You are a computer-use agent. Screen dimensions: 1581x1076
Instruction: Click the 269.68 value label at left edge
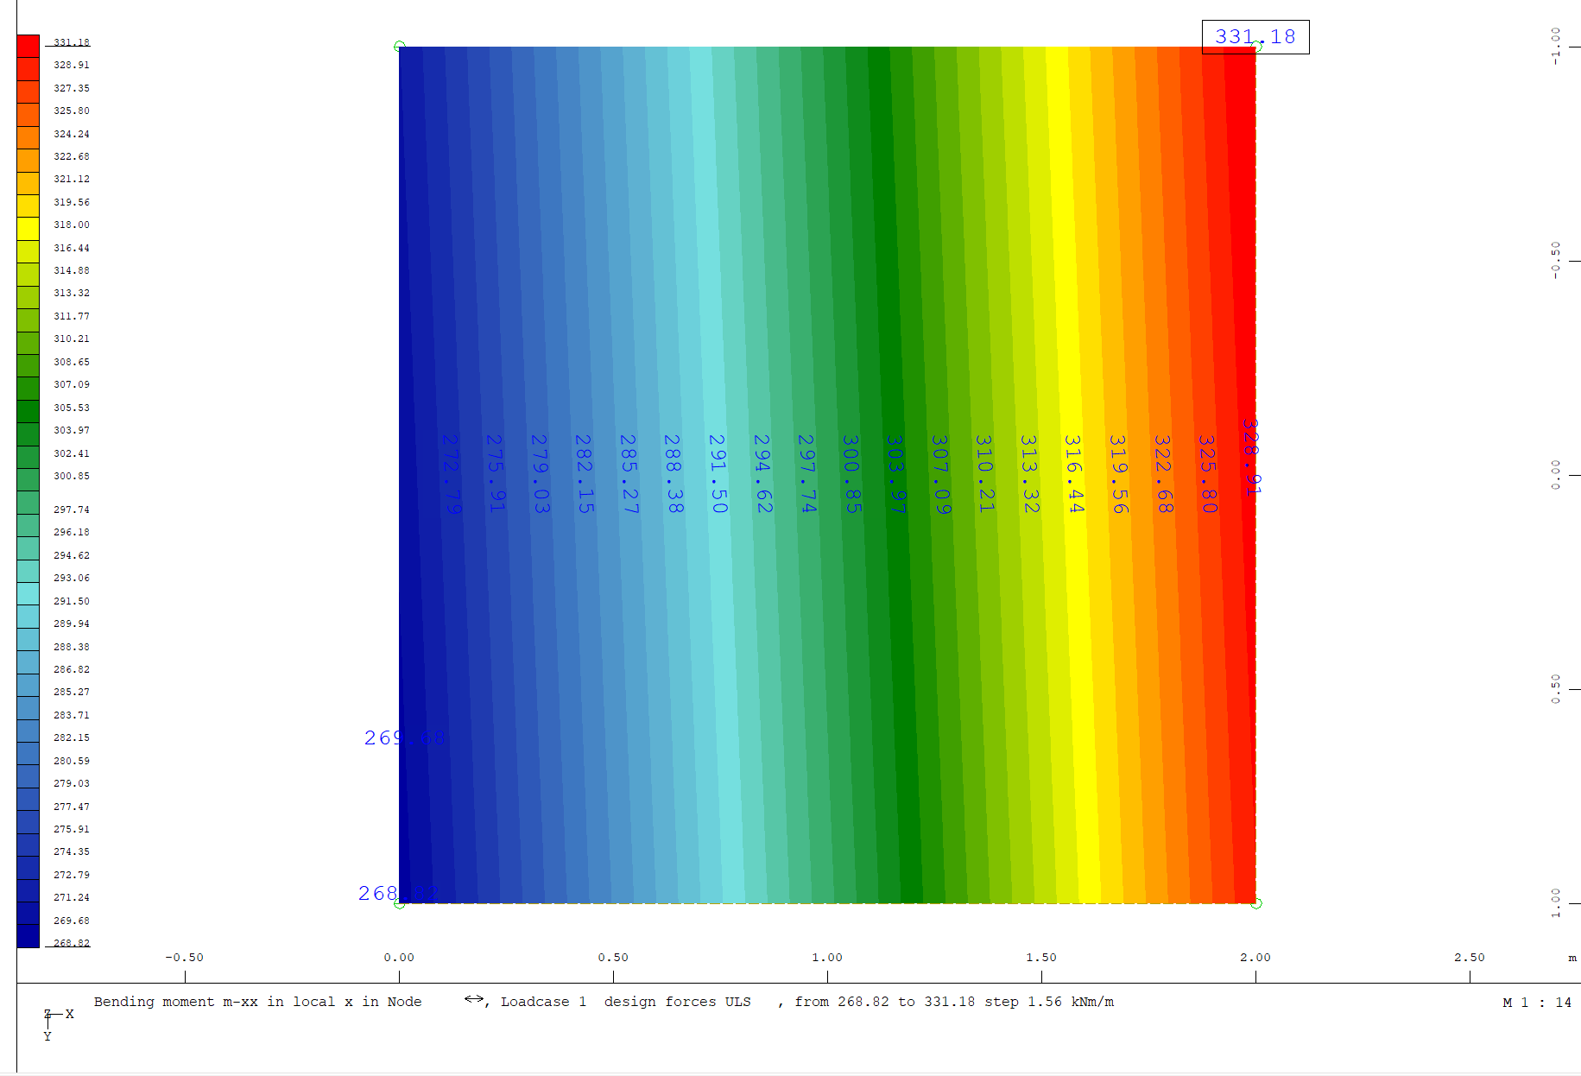coord(404,738)
